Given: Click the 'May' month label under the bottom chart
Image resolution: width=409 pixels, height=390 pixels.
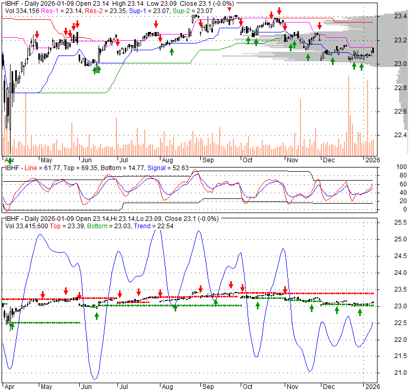Looking at the screenshot, I should coord(47,387).
